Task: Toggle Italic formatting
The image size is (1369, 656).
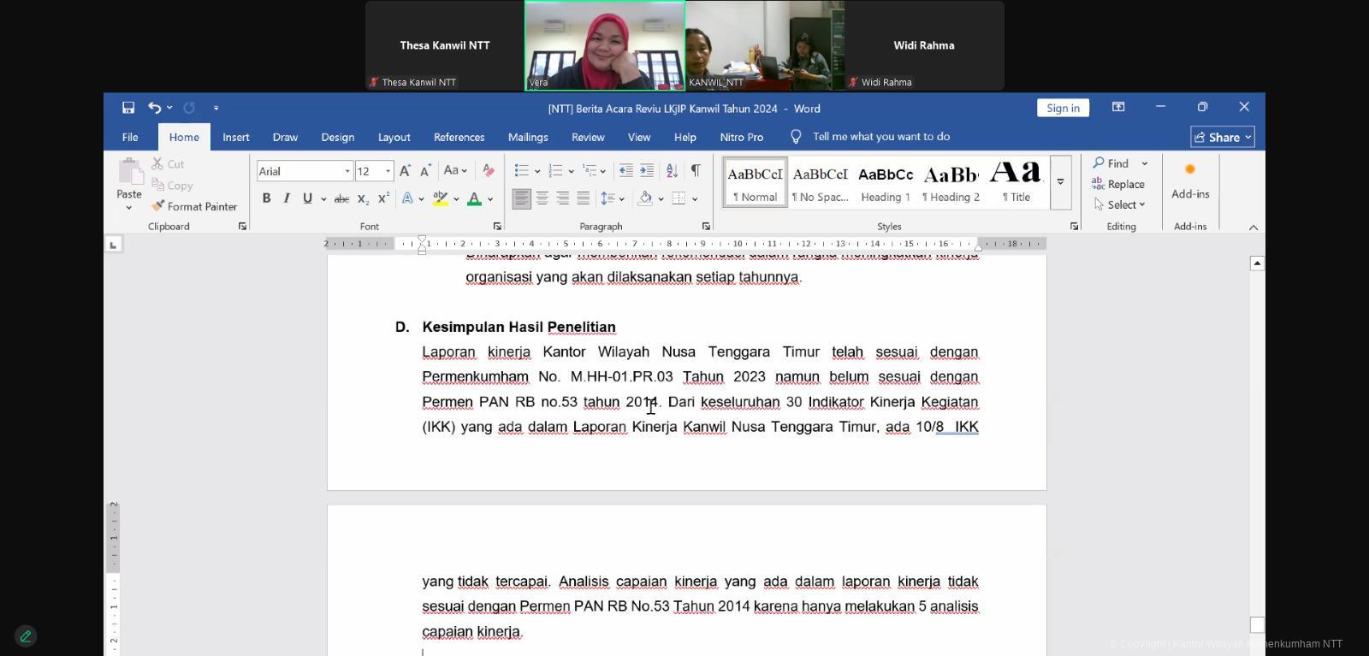Action: click(x=287, y=198)
